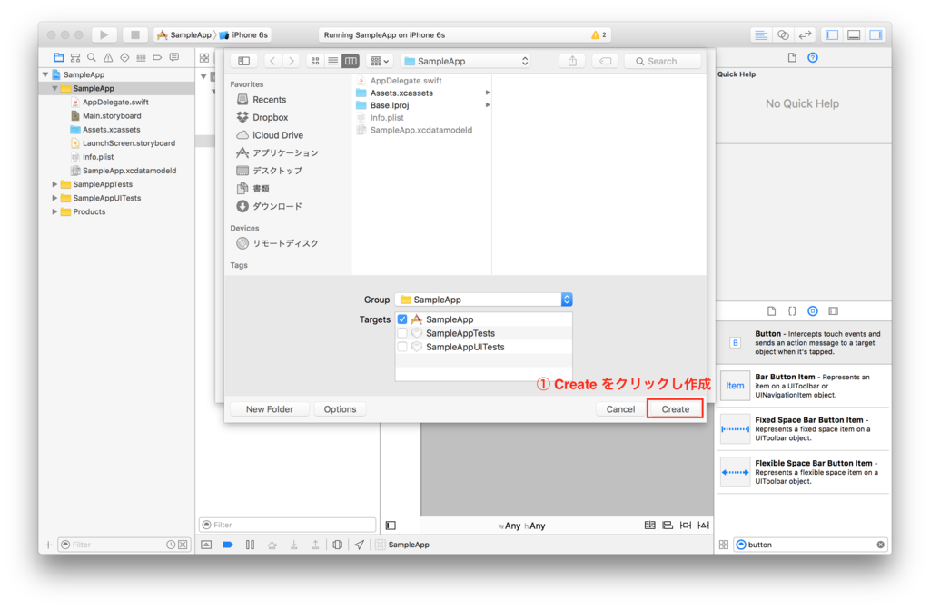Click the Run play button in Xcode toolbar
Image resolution: width=930 pixels, height=609 pixels.
(104, 35)
